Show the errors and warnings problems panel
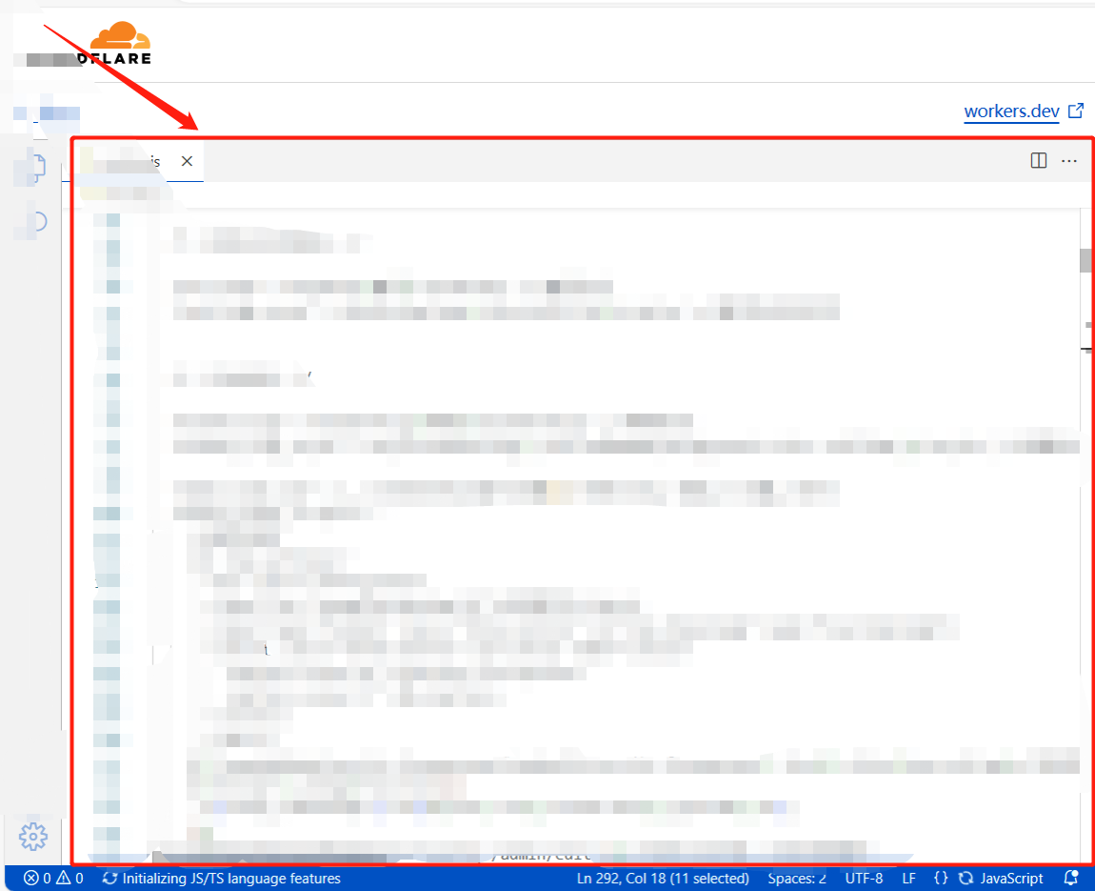1095x891 pixels. tap(54, 879)
